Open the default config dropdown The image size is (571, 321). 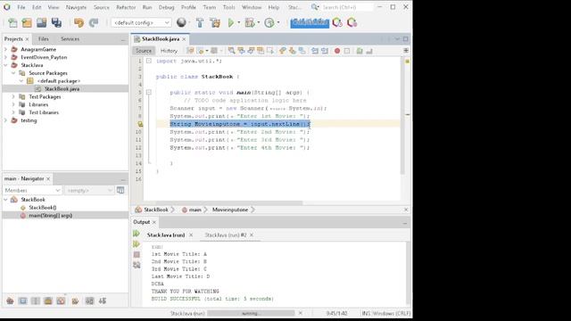[141, 22]
